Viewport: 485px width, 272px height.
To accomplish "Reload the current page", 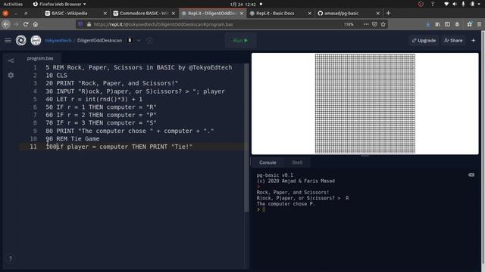I will tap(26, 24).
